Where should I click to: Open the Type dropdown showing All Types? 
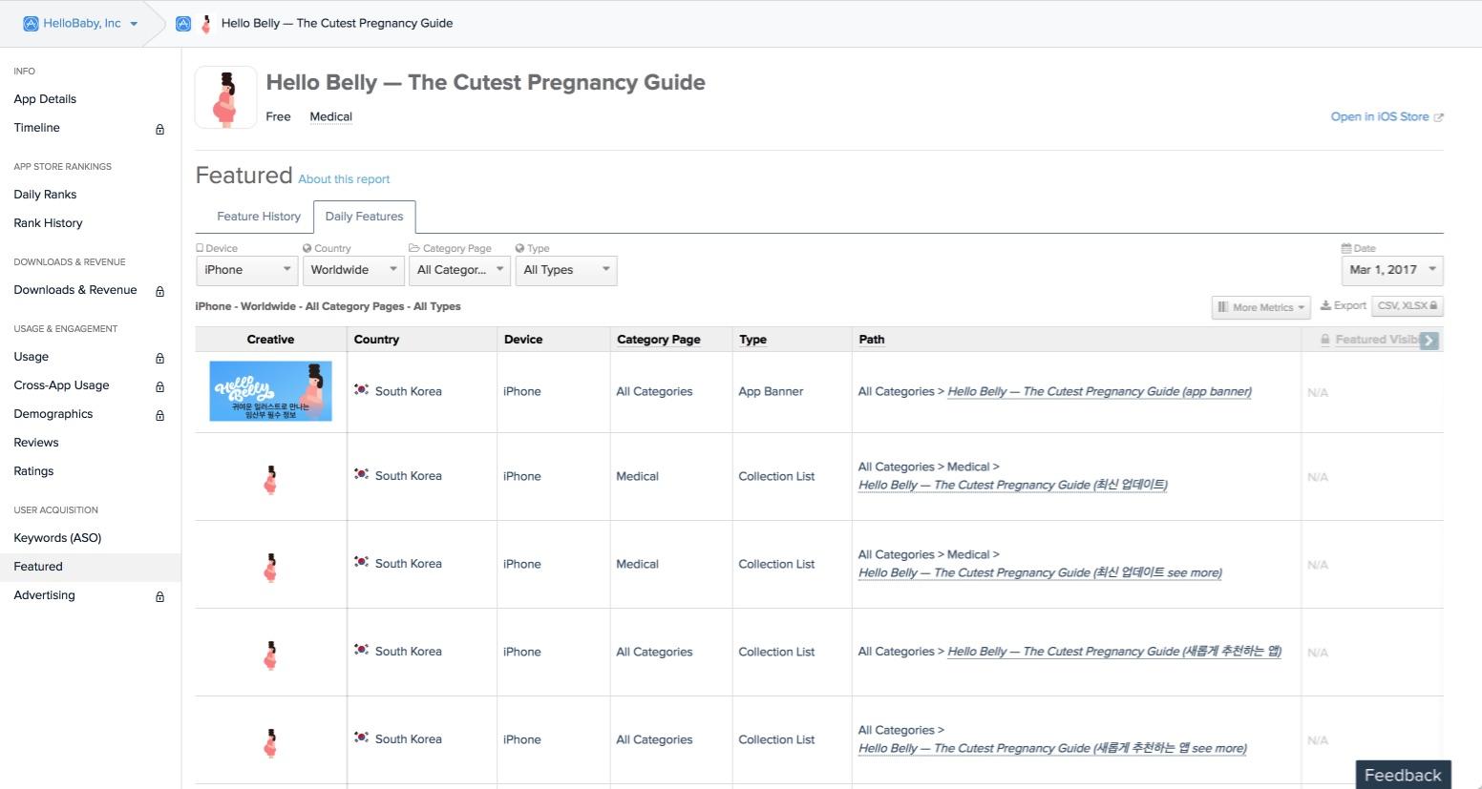coord(566,270)
